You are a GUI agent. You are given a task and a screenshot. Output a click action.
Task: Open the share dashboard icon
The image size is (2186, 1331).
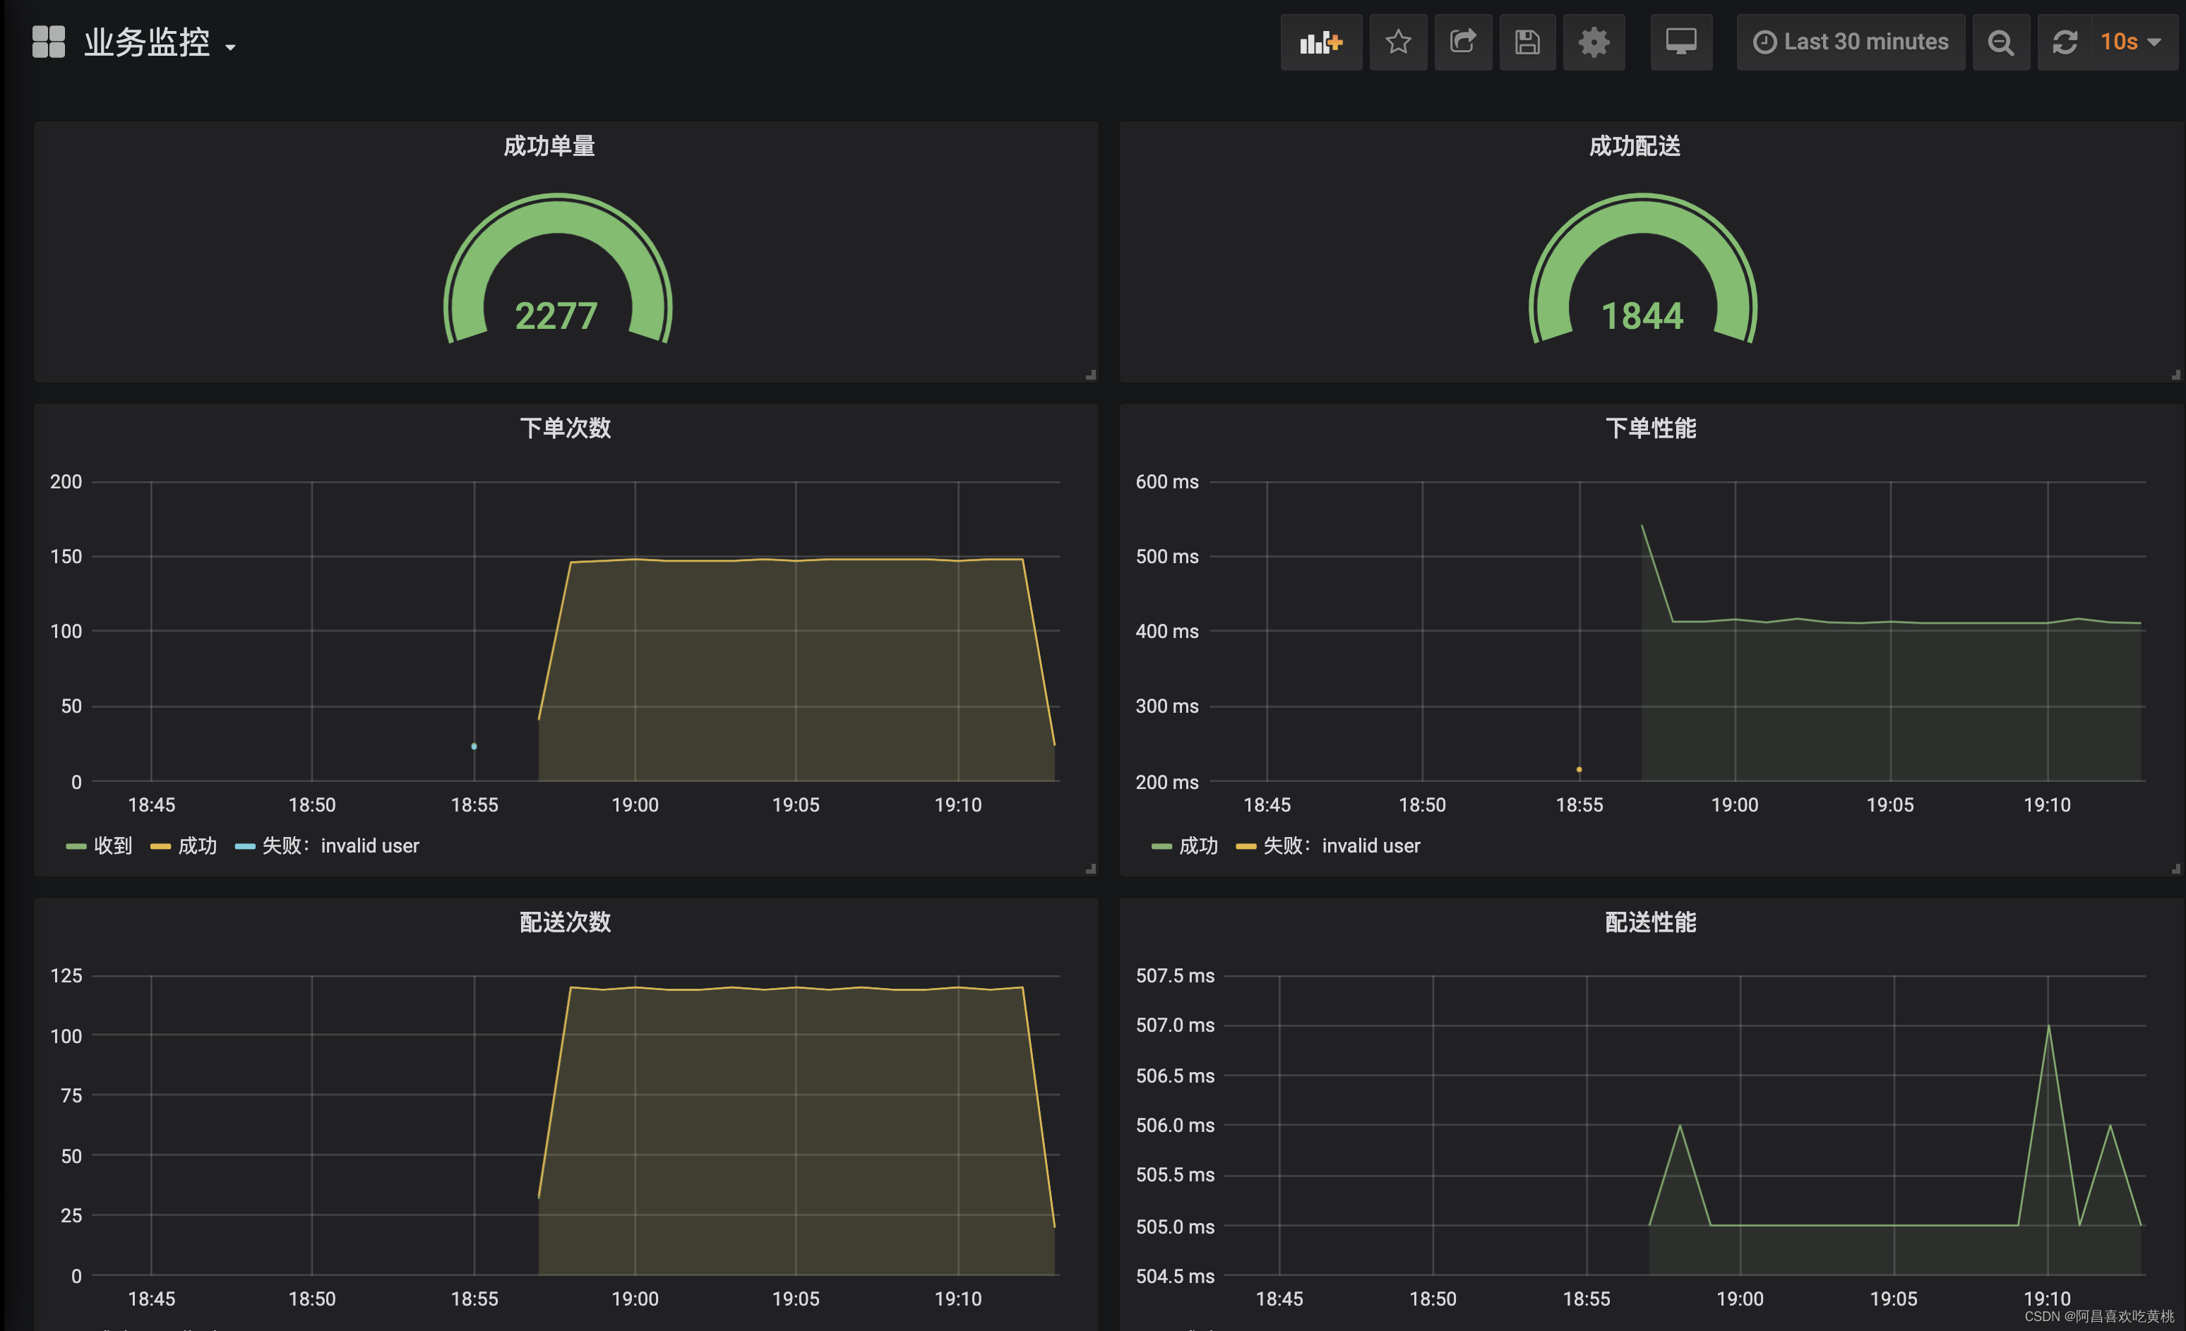coord(1463,42)
